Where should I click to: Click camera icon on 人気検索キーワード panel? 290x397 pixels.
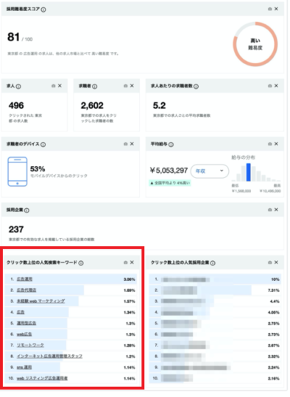pyautogui.click(x=125, y=262)
